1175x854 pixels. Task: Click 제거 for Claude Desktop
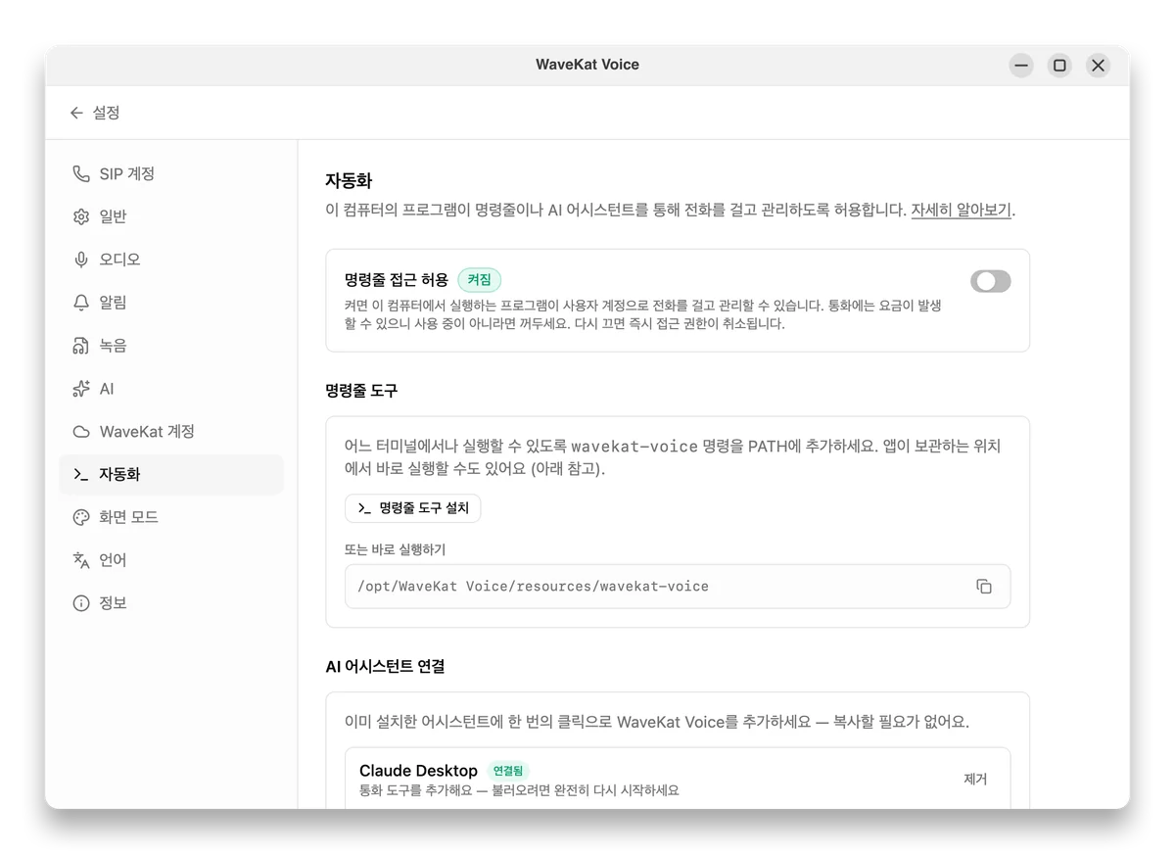click(975, 779)
